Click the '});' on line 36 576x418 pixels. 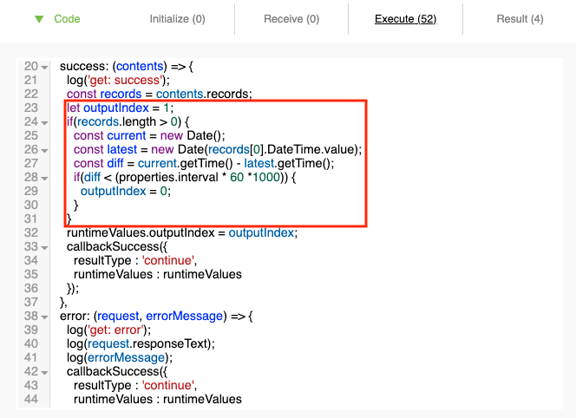tap(72, 288)
